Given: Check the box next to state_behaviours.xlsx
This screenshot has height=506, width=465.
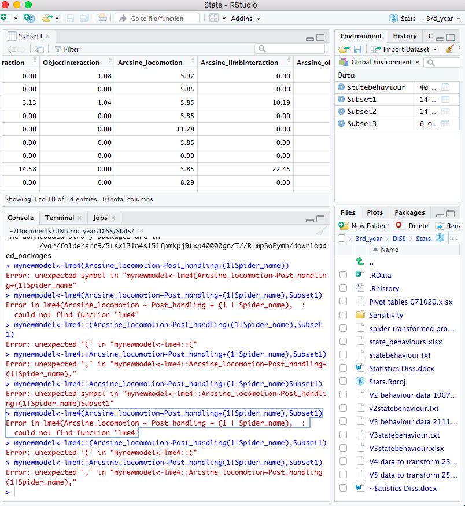Looking at the screenshot, I should 344,342.
